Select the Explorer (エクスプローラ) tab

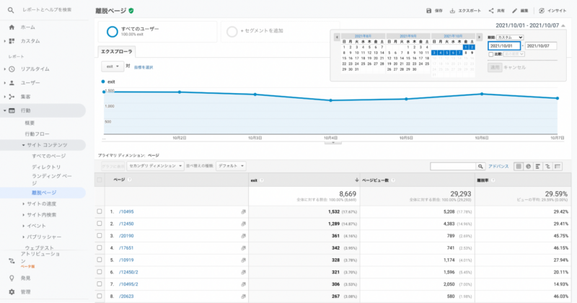pyautogui.click(x=117, y=51)
